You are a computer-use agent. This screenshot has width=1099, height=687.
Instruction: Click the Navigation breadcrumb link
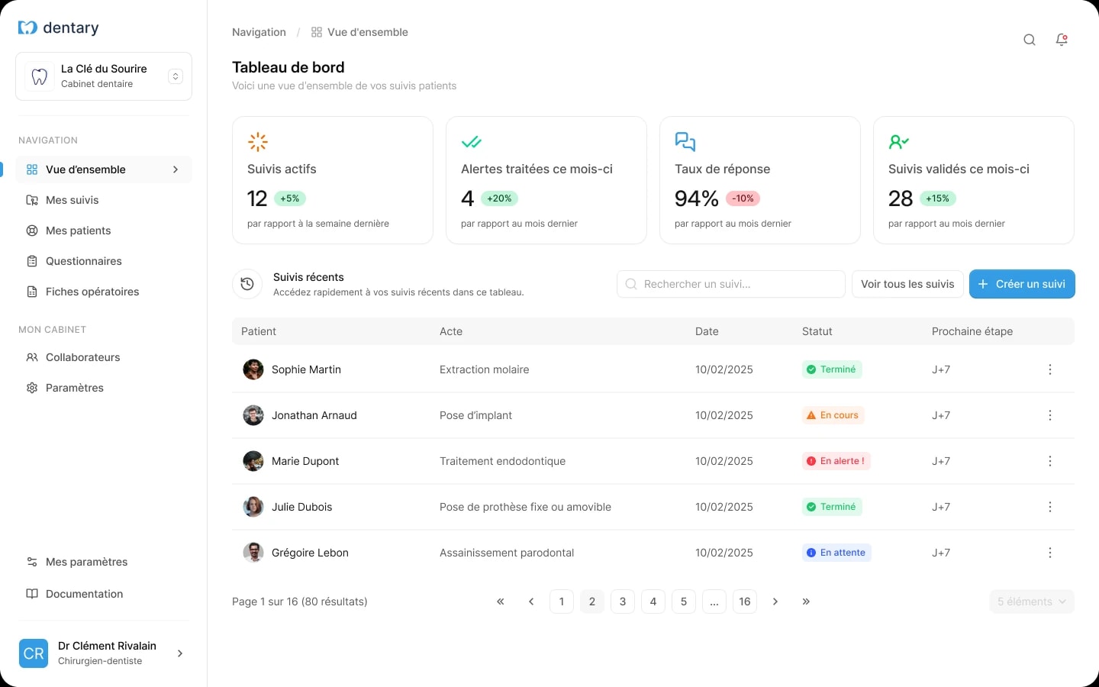point(259,32)
